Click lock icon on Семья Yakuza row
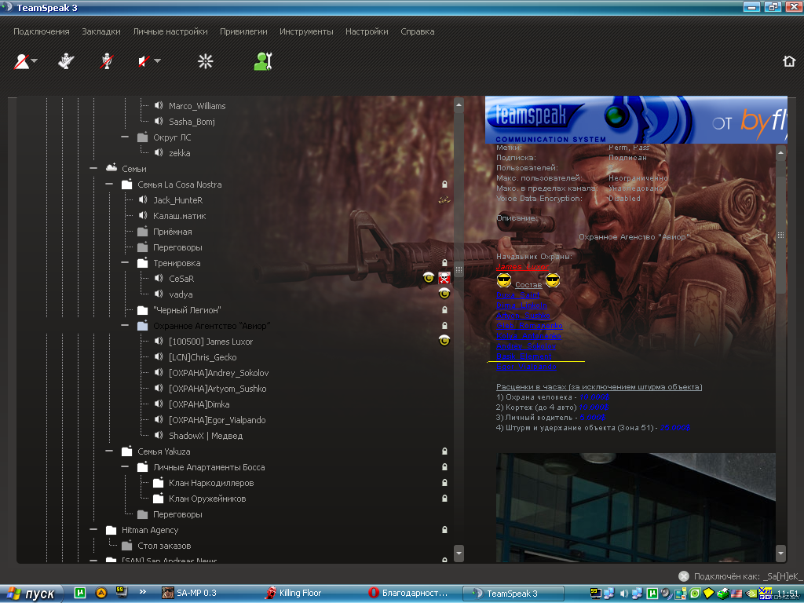804x603 pixels. click(x=444, y=451)
